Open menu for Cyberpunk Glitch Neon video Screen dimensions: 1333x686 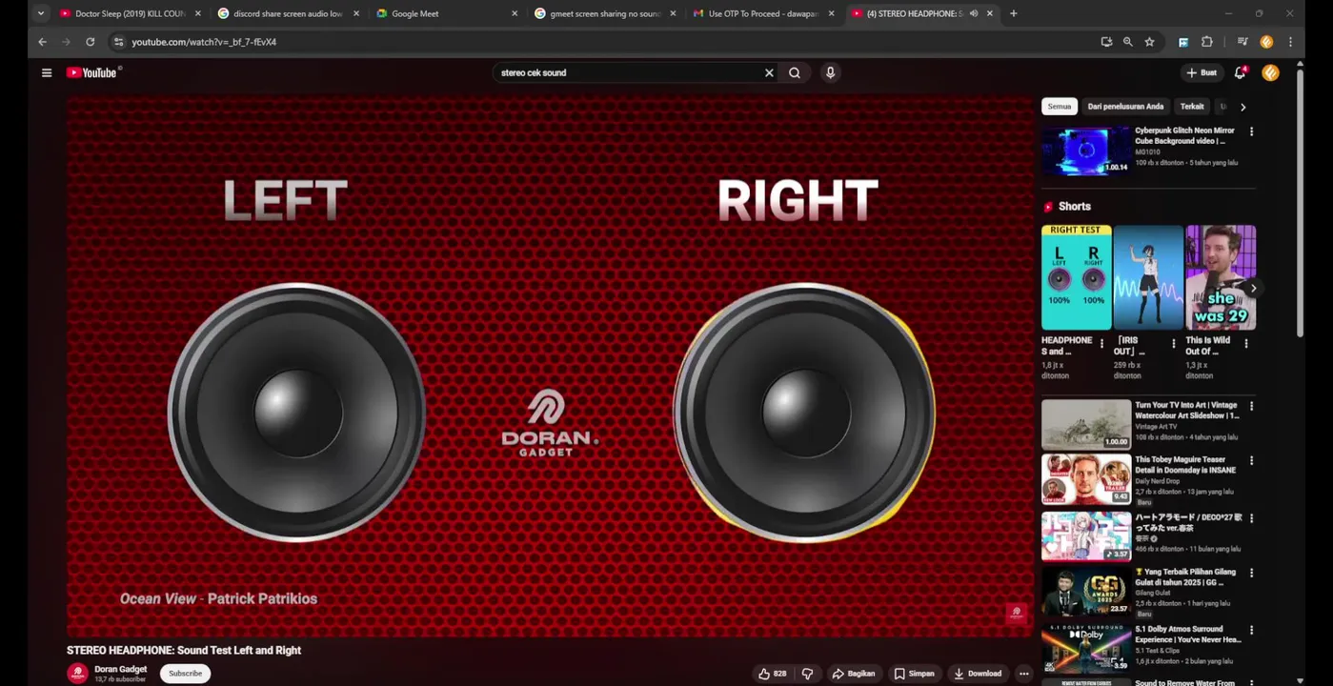[1251, 131]
